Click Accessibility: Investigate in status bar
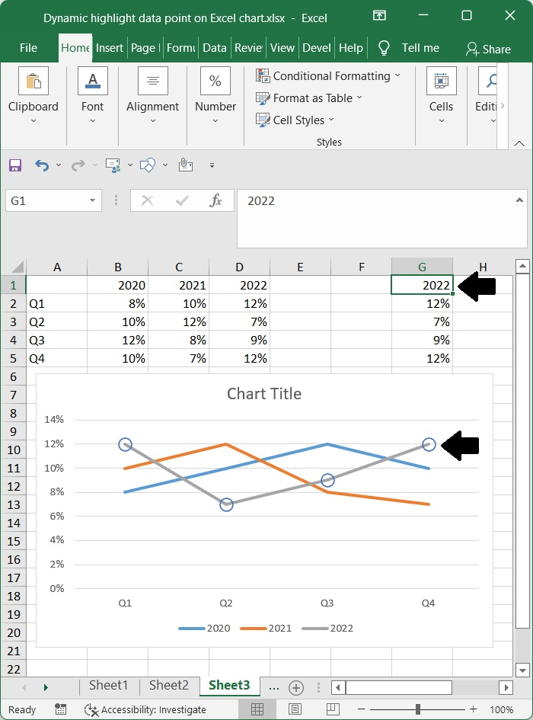This screenshot has height=720, width=533. click(145, 709)
